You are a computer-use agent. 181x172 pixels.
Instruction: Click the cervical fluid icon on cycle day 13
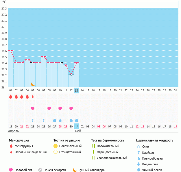pyautogui.click(x=77, y=121)
